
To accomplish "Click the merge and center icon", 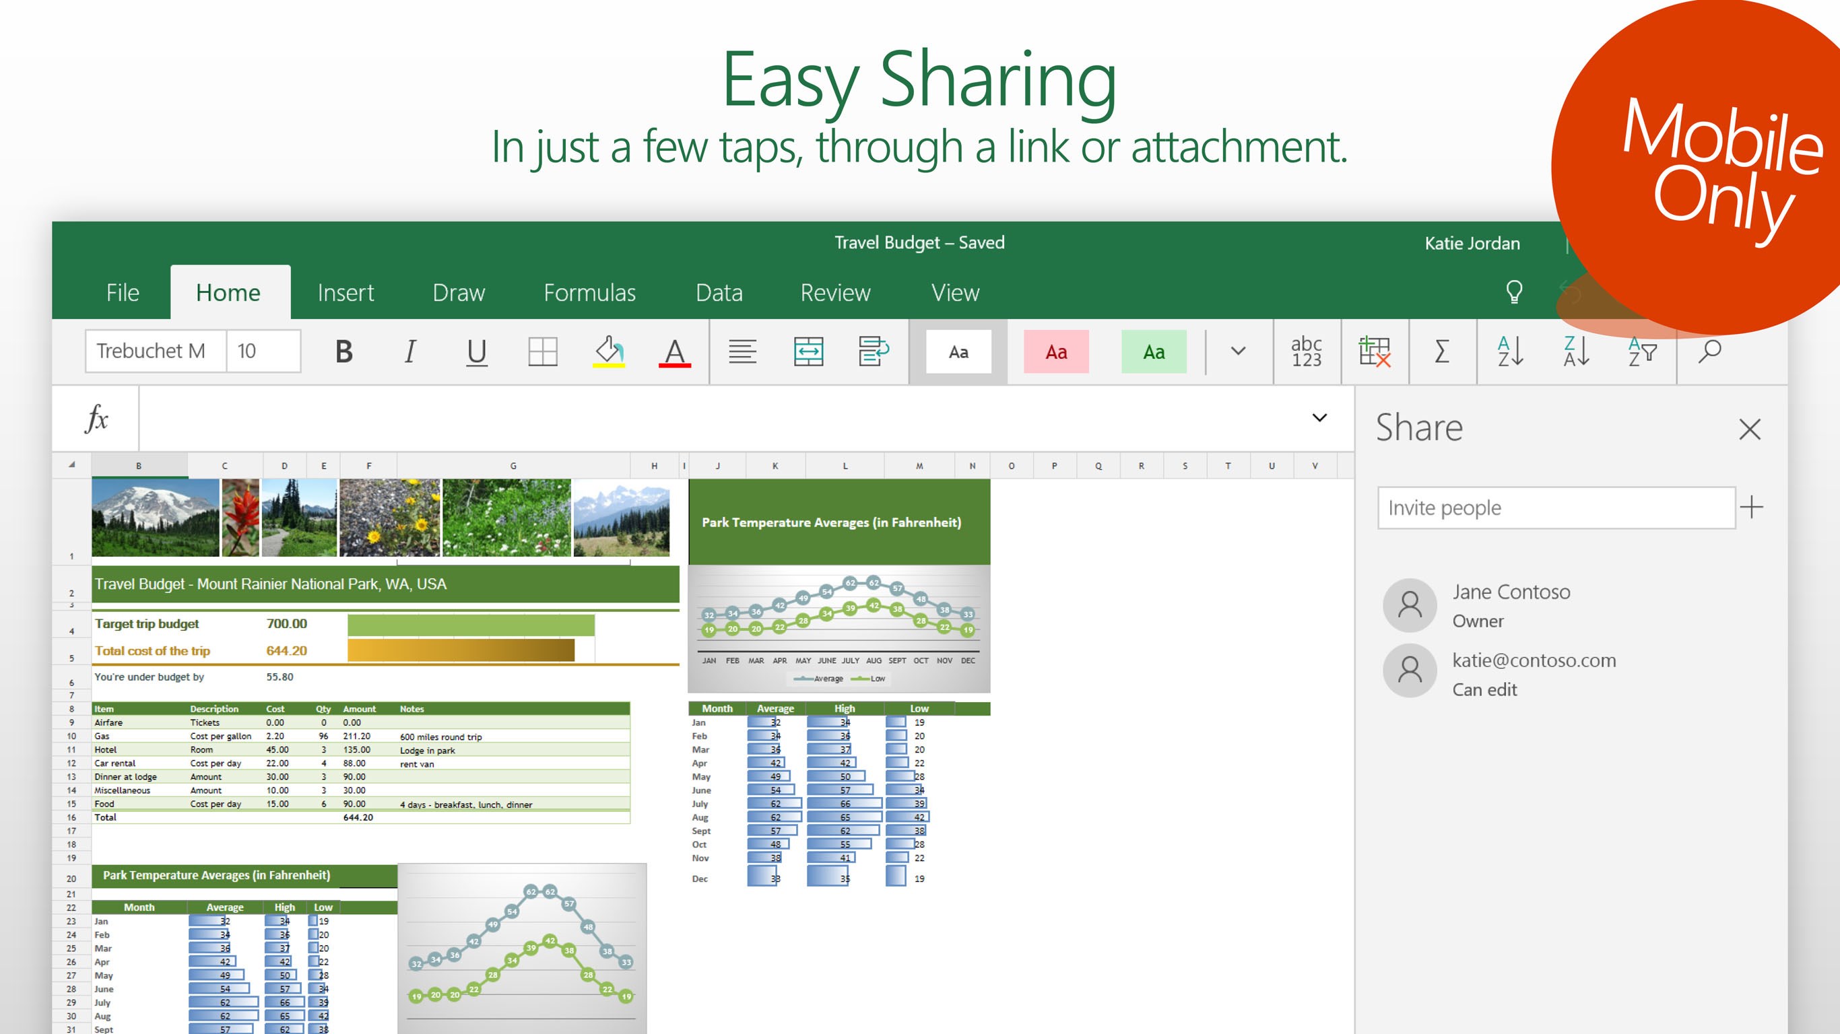I will tap(808, 351).
